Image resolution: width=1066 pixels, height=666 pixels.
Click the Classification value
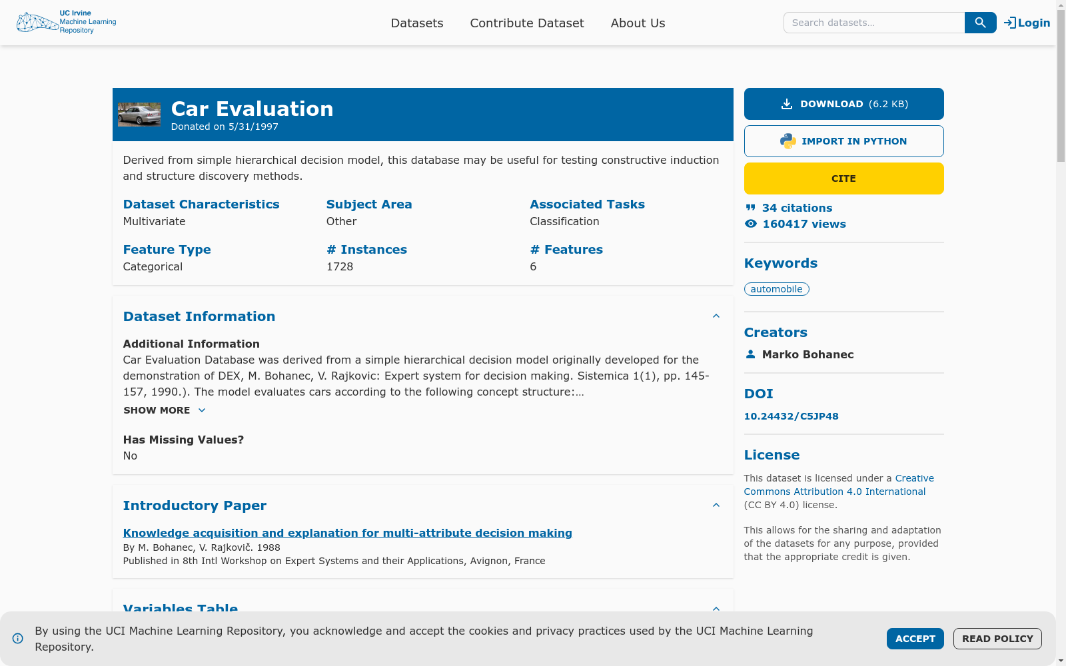point(564,221)
